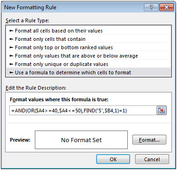Select 'Use a formula to determine which cells'
The width and height of the screenshot is (177, 170).
88,72
